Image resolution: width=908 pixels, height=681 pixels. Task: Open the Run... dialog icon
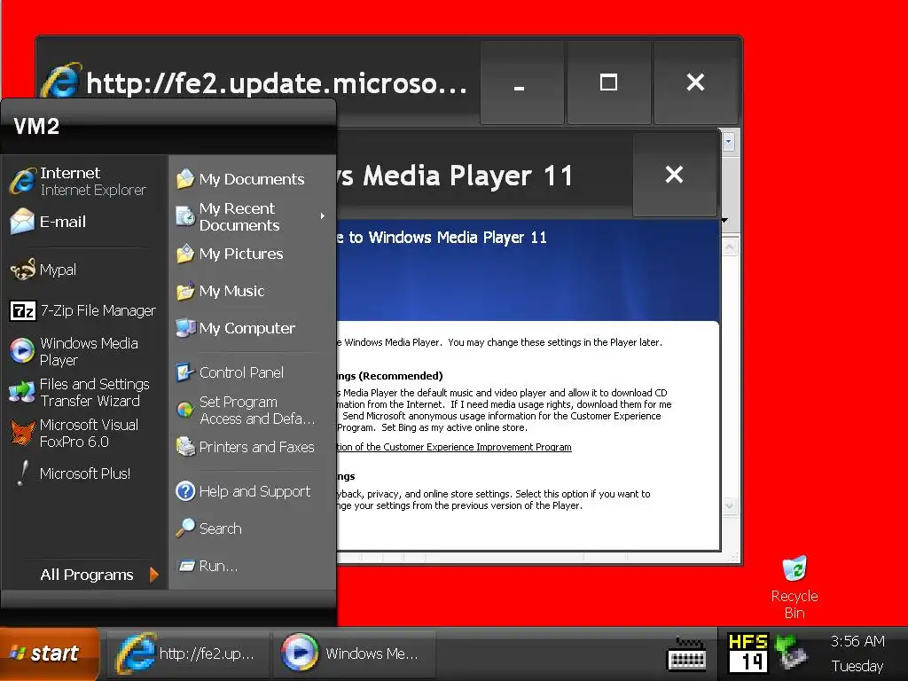186,565
